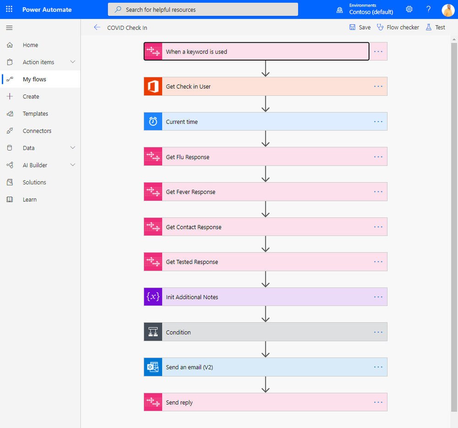Click the Get Fever Response connector icon
Viewport: 458px width, 428px height.
coord(153,192)
